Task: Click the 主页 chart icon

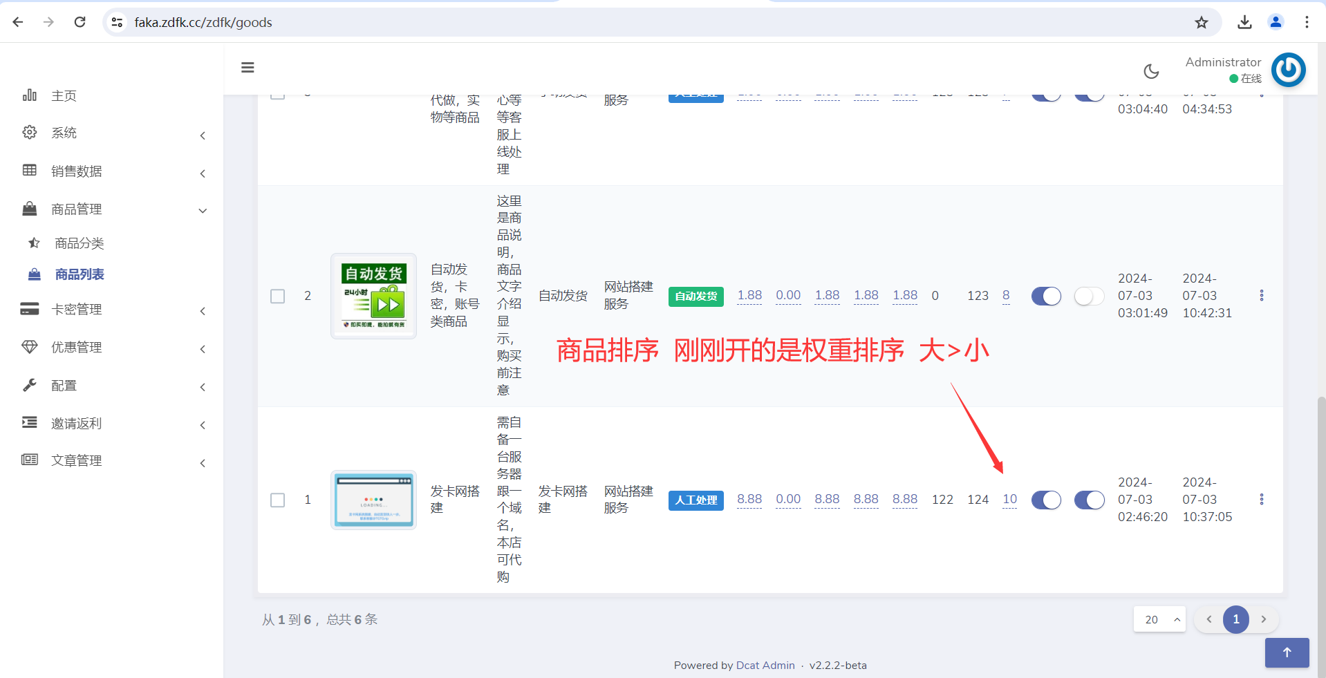Action: coord(30,95)
